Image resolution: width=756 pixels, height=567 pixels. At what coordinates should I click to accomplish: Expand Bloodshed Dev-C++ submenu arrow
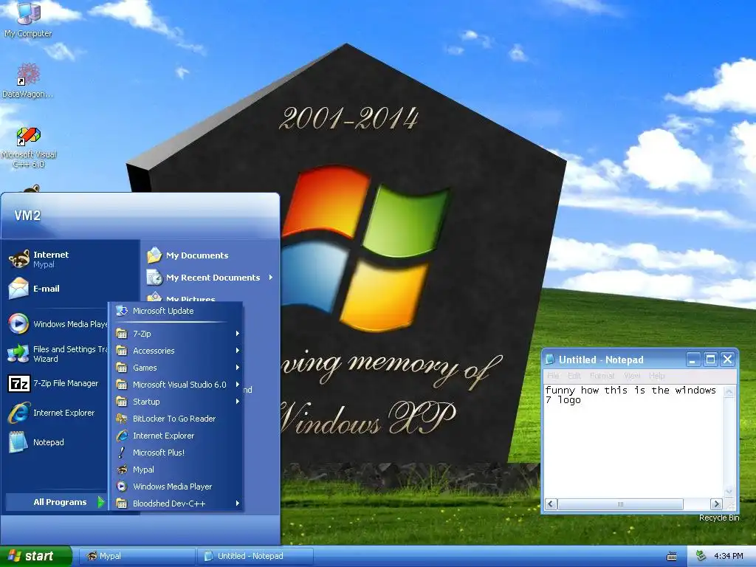click(x=237, y=504)
